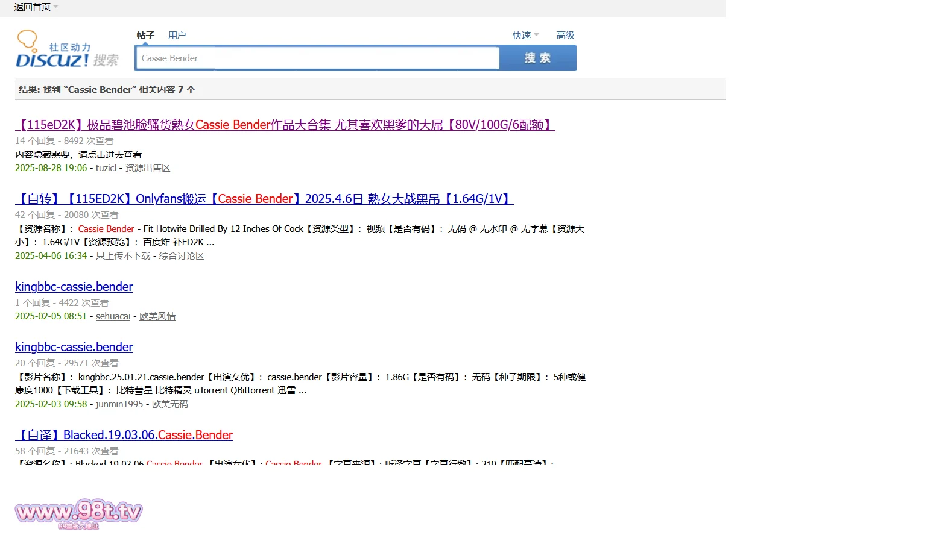
Task: Click the text 20 个回复 - 29571 次查看
Action: (x=67, y=363)
